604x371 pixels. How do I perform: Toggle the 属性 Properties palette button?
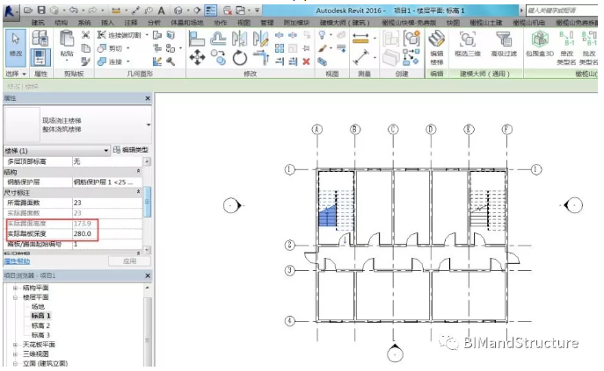click(40, 57)
